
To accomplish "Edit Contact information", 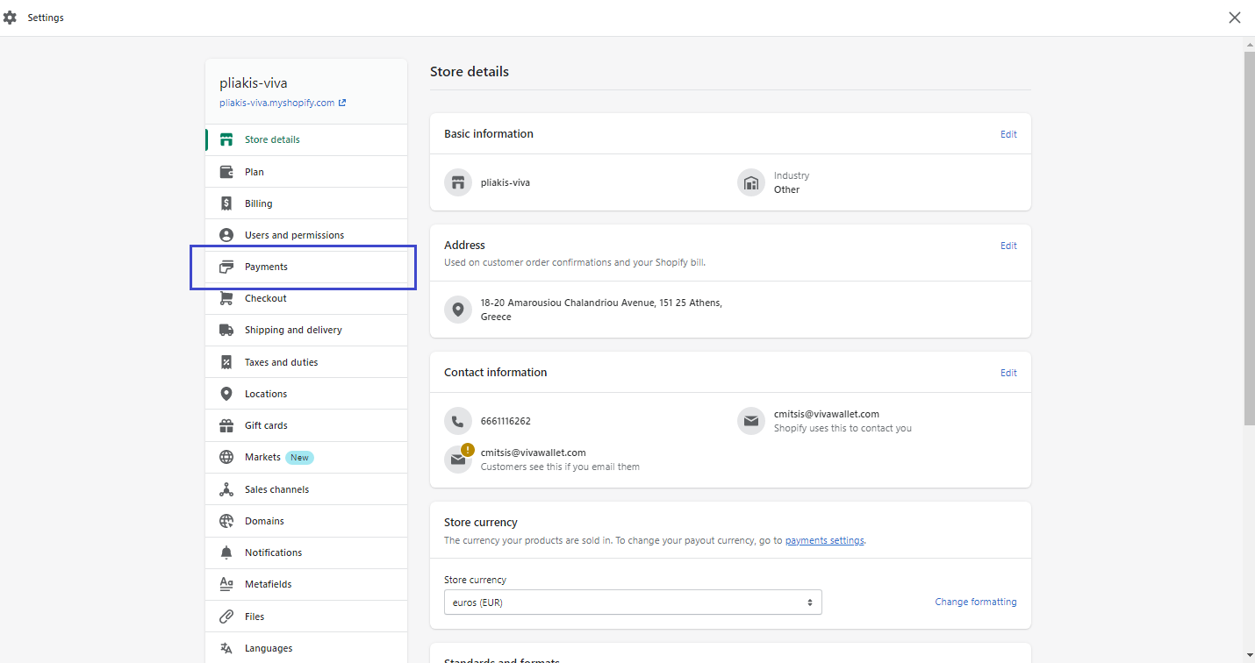I will (x=1008, y=373).
